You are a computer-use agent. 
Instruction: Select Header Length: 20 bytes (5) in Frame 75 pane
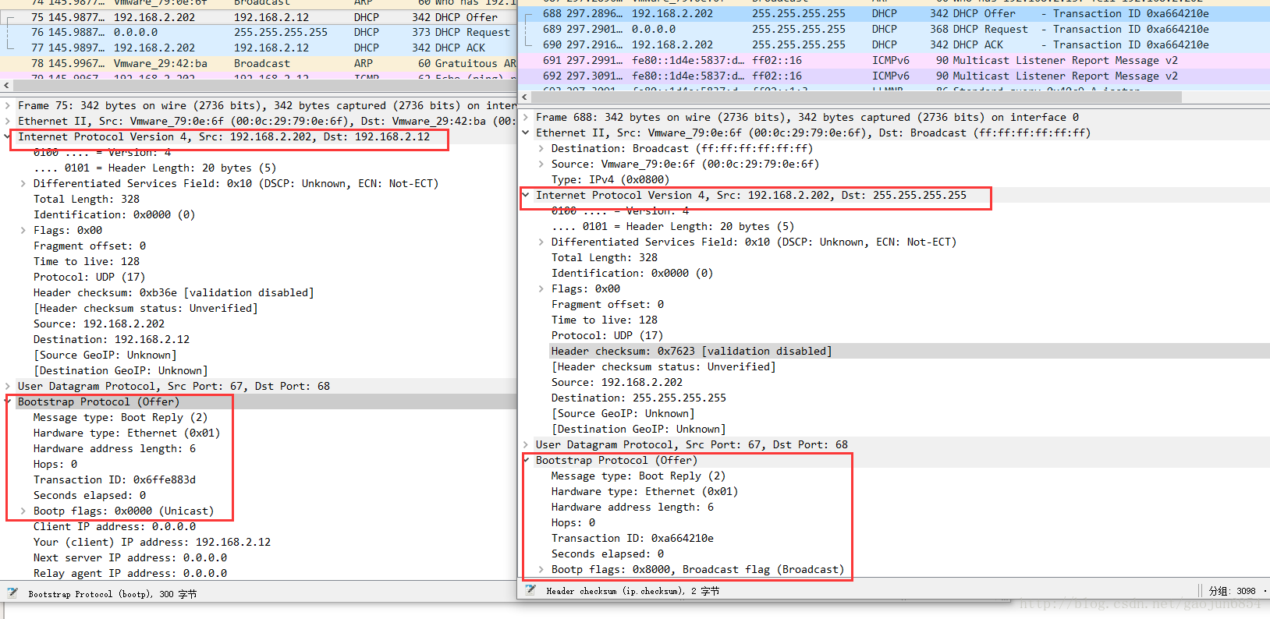click(x=154, y=168)
